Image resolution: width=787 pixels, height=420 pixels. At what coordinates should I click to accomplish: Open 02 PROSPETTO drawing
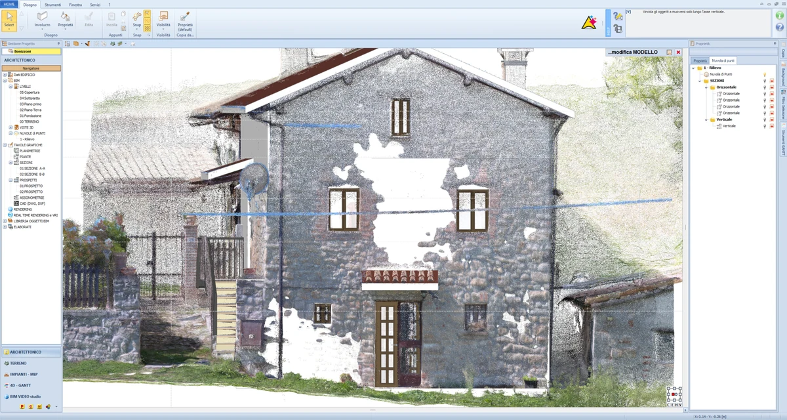(31, 192)
